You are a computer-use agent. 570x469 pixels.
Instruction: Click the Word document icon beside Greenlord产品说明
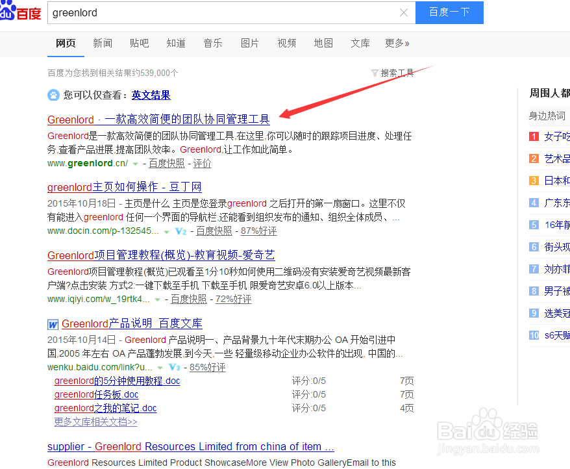coord(53,324)
